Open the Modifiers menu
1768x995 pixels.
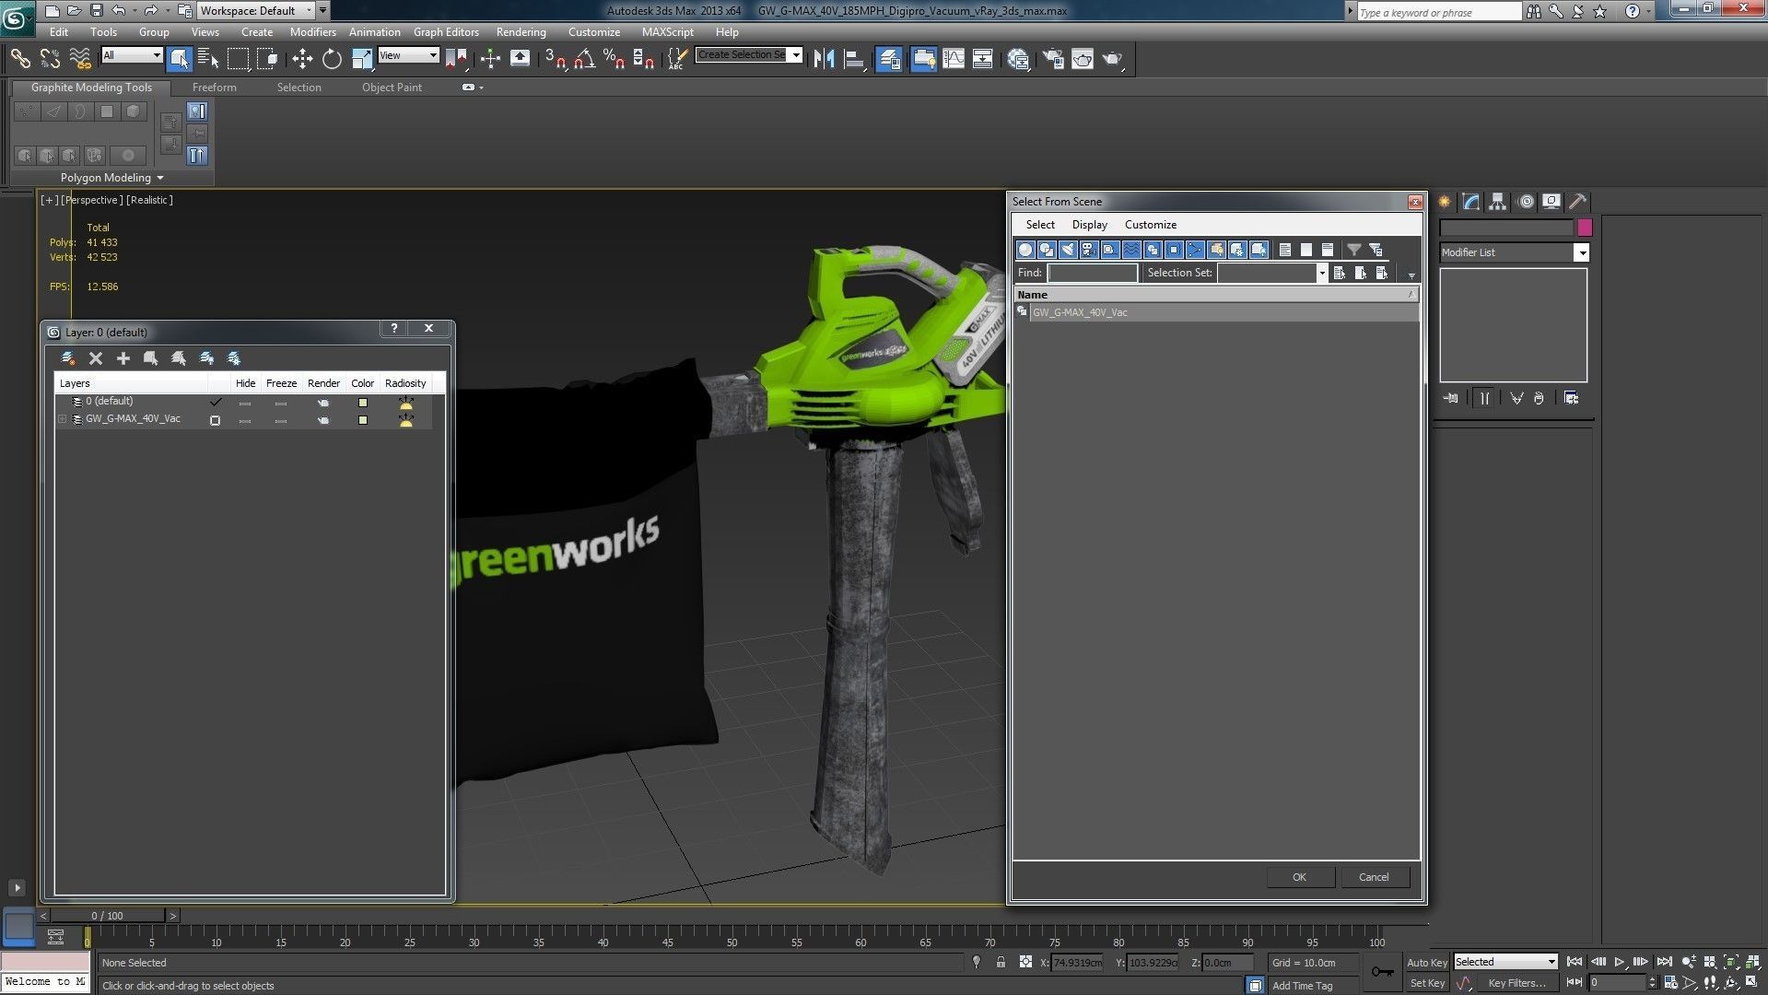tap(312, 31)
